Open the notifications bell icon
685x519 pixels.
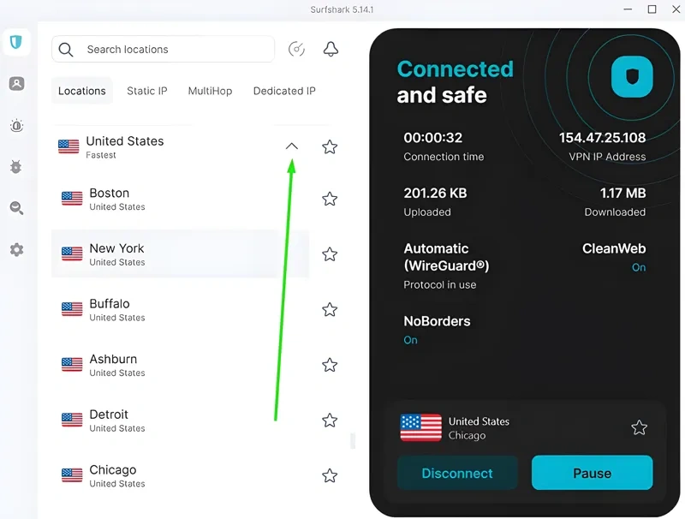tap(331, 49)
